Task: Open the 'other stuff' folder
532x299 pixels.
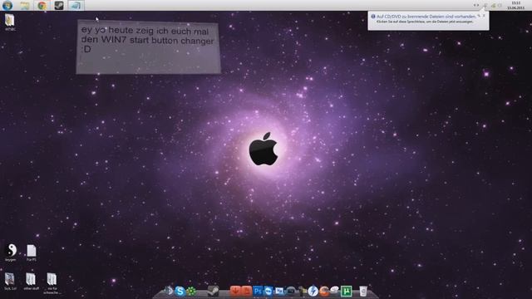Action: click(31, 282)
